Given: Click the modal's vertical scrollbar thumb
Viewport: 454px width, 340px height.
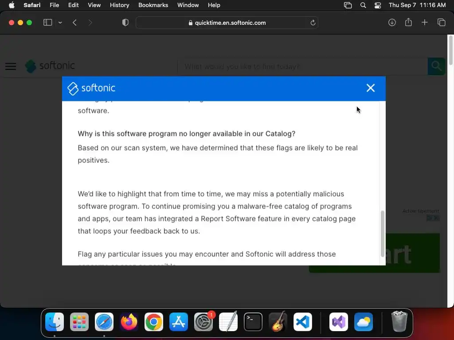Looking at the screenshot, I should pos(382,234).
